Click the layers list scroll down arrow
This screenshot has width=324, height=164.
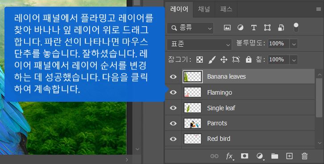pos(320,143)
